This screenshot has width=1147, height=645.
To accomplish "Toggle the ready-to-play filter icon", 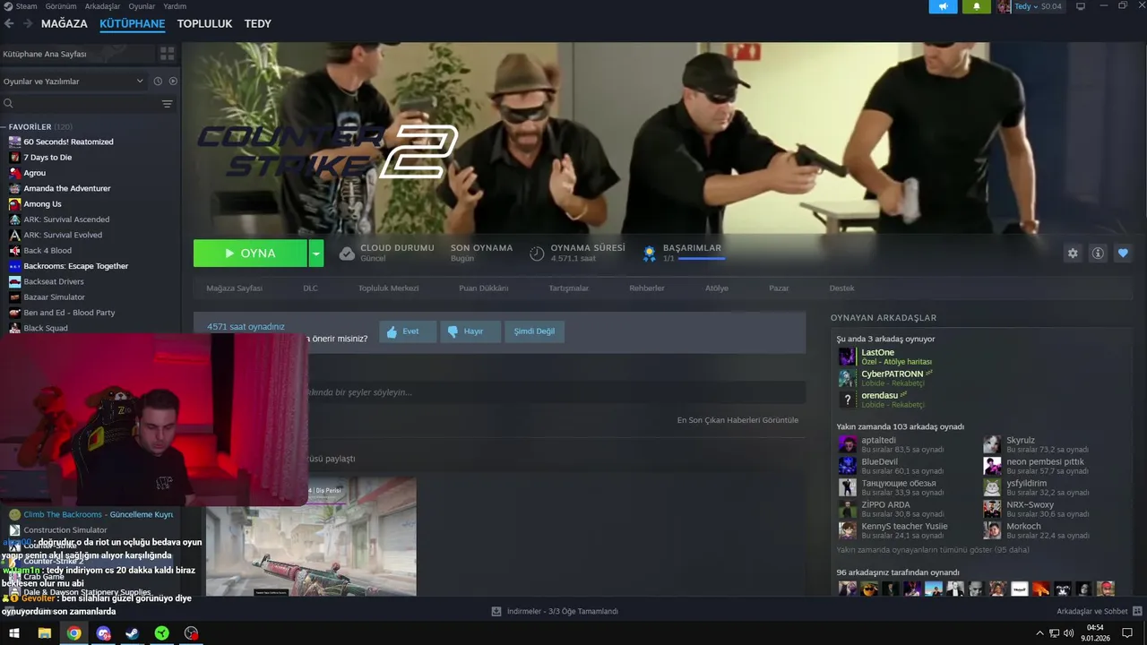I will point(173,82).
